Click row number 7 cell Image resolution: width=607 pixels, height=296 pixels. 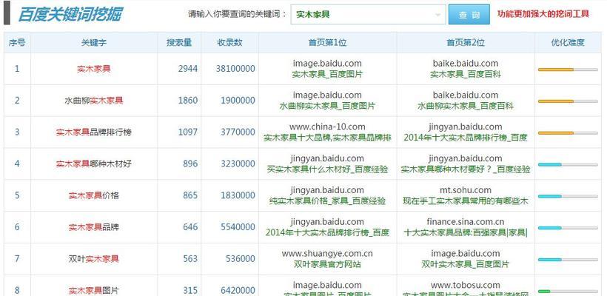[17, 259]
